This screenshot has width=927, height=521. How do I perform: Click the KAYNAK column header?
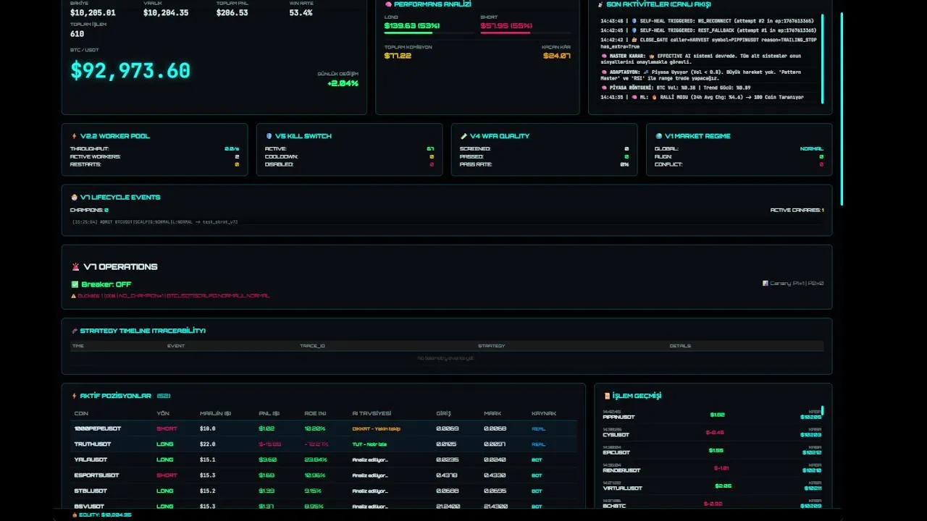click(544, 413)
